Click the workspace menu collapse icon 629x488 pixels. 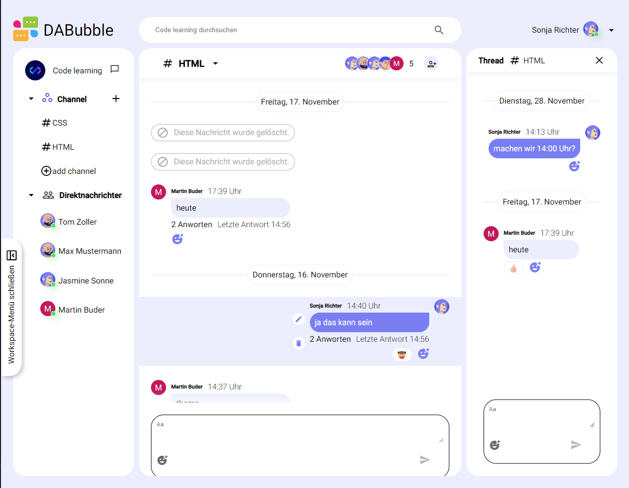[12, 255]
